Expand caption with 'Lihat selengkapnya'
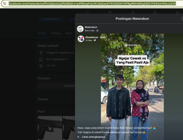The image size is (183, 140). coord(93,137)
